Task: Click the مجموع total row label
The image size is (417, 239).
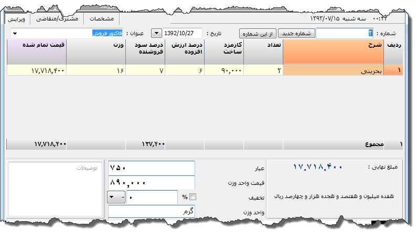Action: [374, 144]
